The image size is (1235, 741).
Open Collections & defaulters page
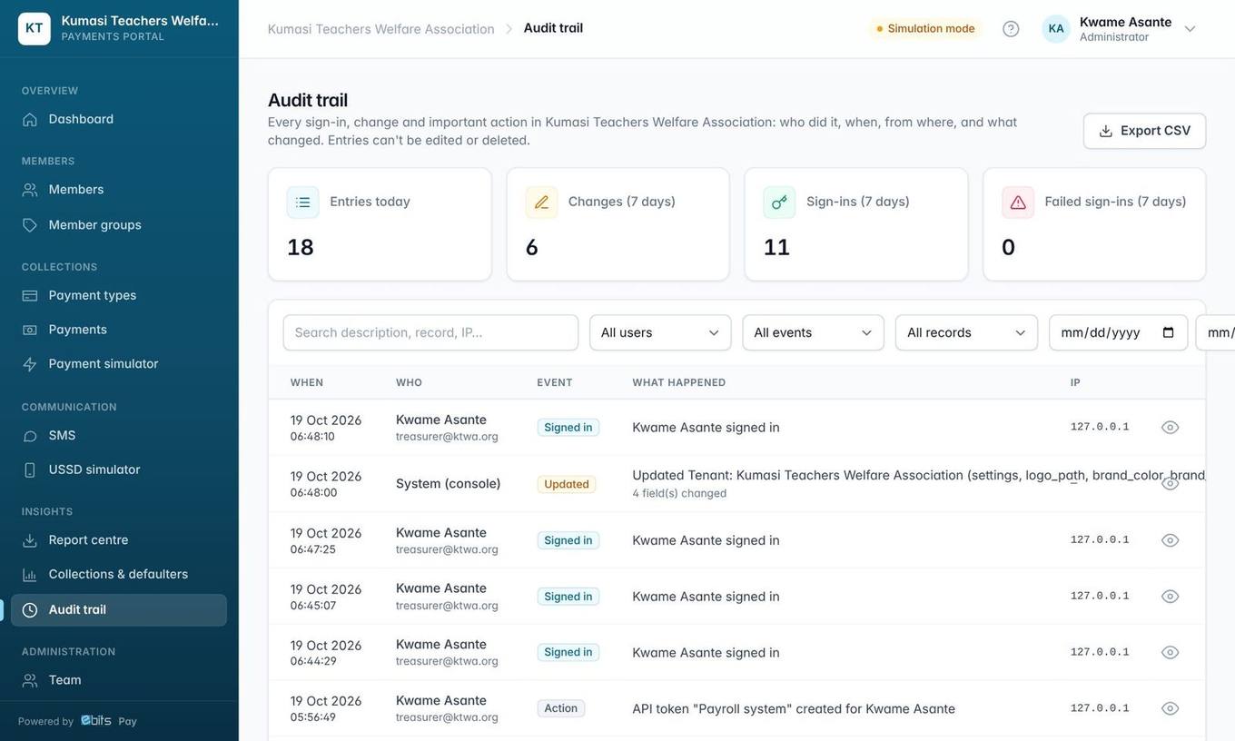pos(119,575)
